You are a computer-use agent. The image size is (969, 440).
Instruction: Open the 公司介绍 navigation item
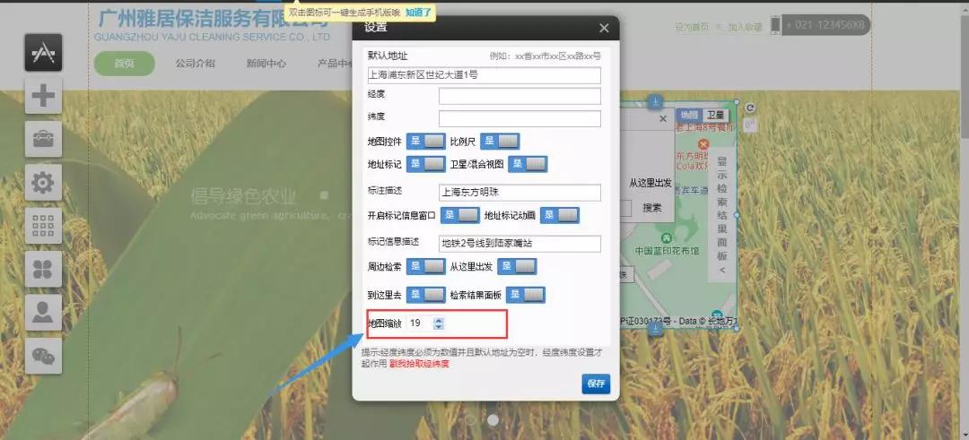point(196,63)
